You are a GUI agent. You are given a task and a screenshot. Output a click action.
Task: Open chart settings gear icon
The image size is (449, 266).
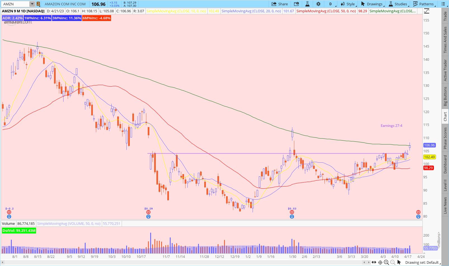[x=318, y=4]
